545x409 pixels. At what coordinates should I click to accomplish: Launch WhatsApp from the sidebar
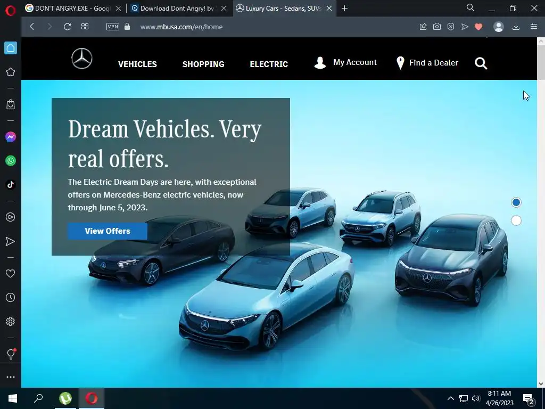click(11, 161)
